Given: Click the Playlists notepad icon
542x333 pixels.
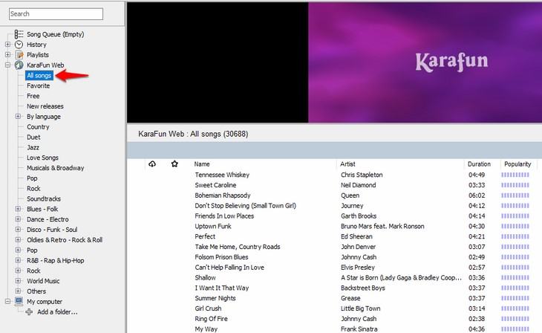Looking at the screenshot, I should click(19, 55).
